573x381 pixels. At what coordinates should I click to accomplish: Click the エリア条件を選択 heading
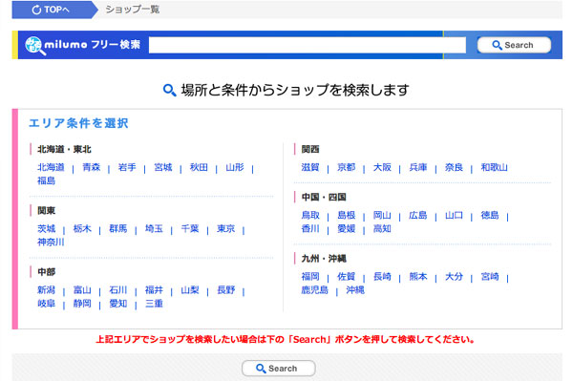78,123
